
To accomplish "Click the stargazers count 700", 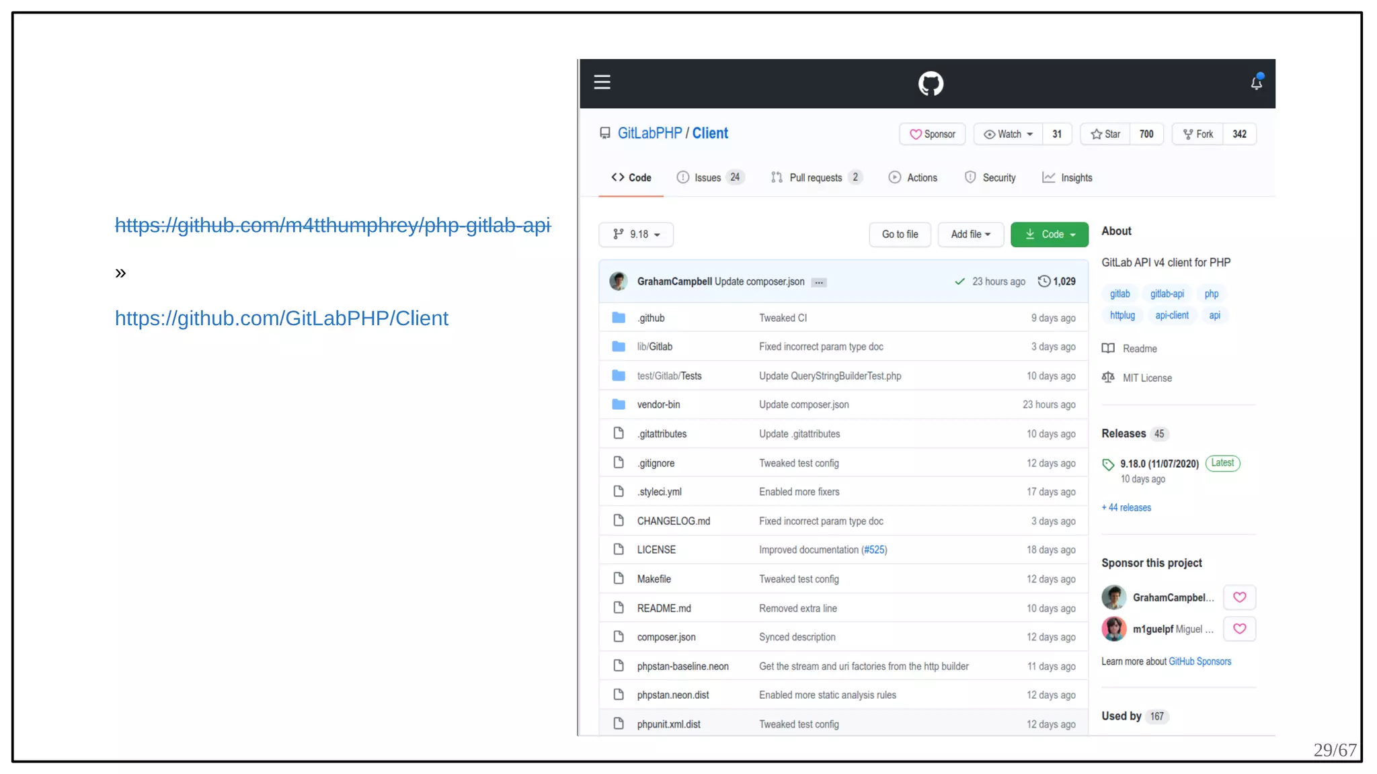I will click(1146, 134).
